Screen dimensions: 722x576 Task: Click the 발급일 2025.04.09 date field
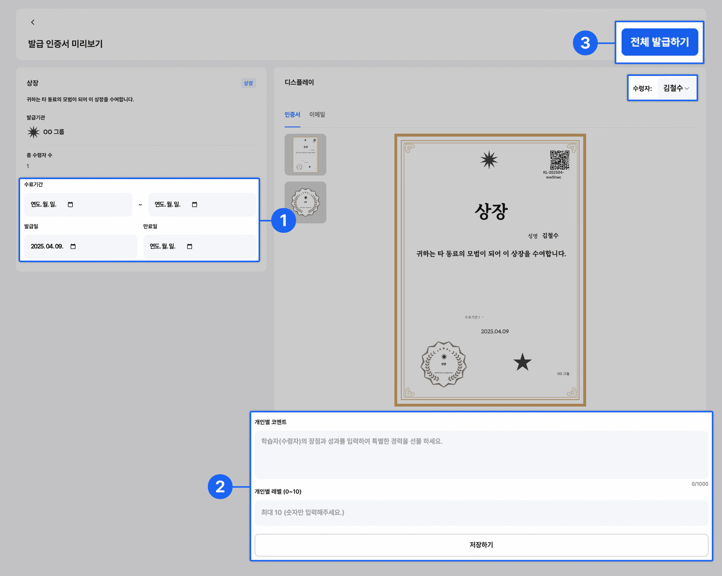[x=48, y=247]
